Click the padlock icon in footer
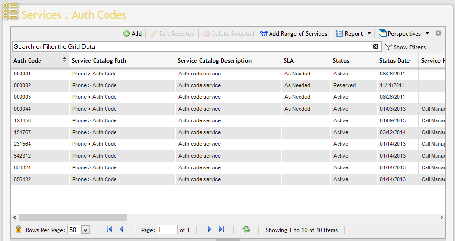Screen dimensions: 455x241 coord(19,230)
